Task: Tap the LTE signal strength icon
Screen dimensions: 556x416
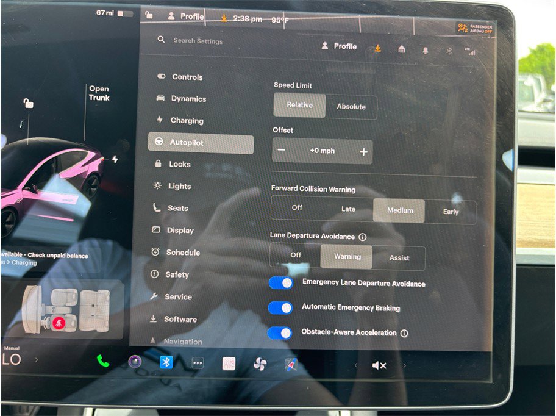Action: pos(471,52)
